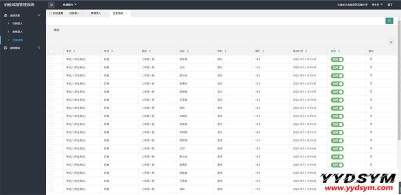Image resolution: width=401 pixels, height=195 pixels.
Task: Toggle status switch for 语文 19.0 row
Action: click(x=337, y=132)
